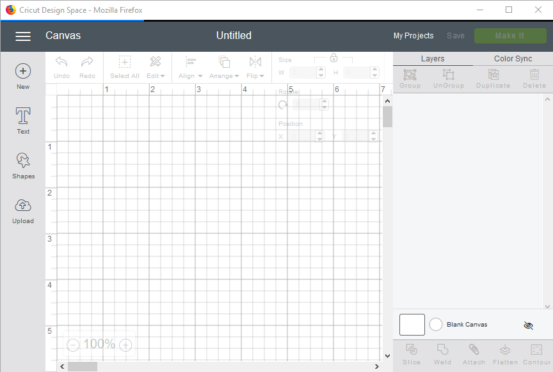The width and height of the screenshot is (553, 372).
Task: Click the New project icon
Action: click(x=23, y=72)
